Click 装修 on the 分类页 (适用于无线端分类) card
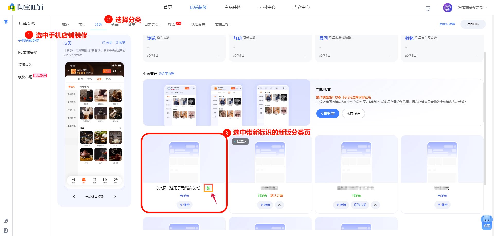This screenshot has width=494, height=236. 184,205
